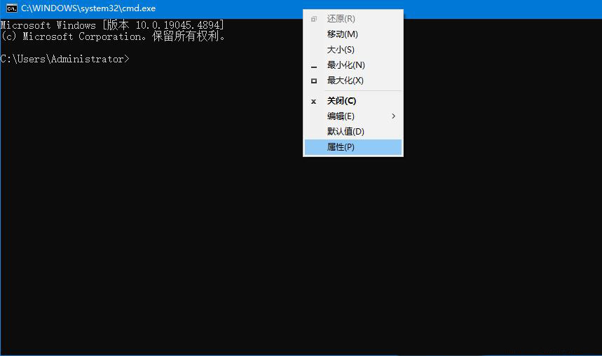Click the x icon beside 关闭(C)

click(314, 102)
